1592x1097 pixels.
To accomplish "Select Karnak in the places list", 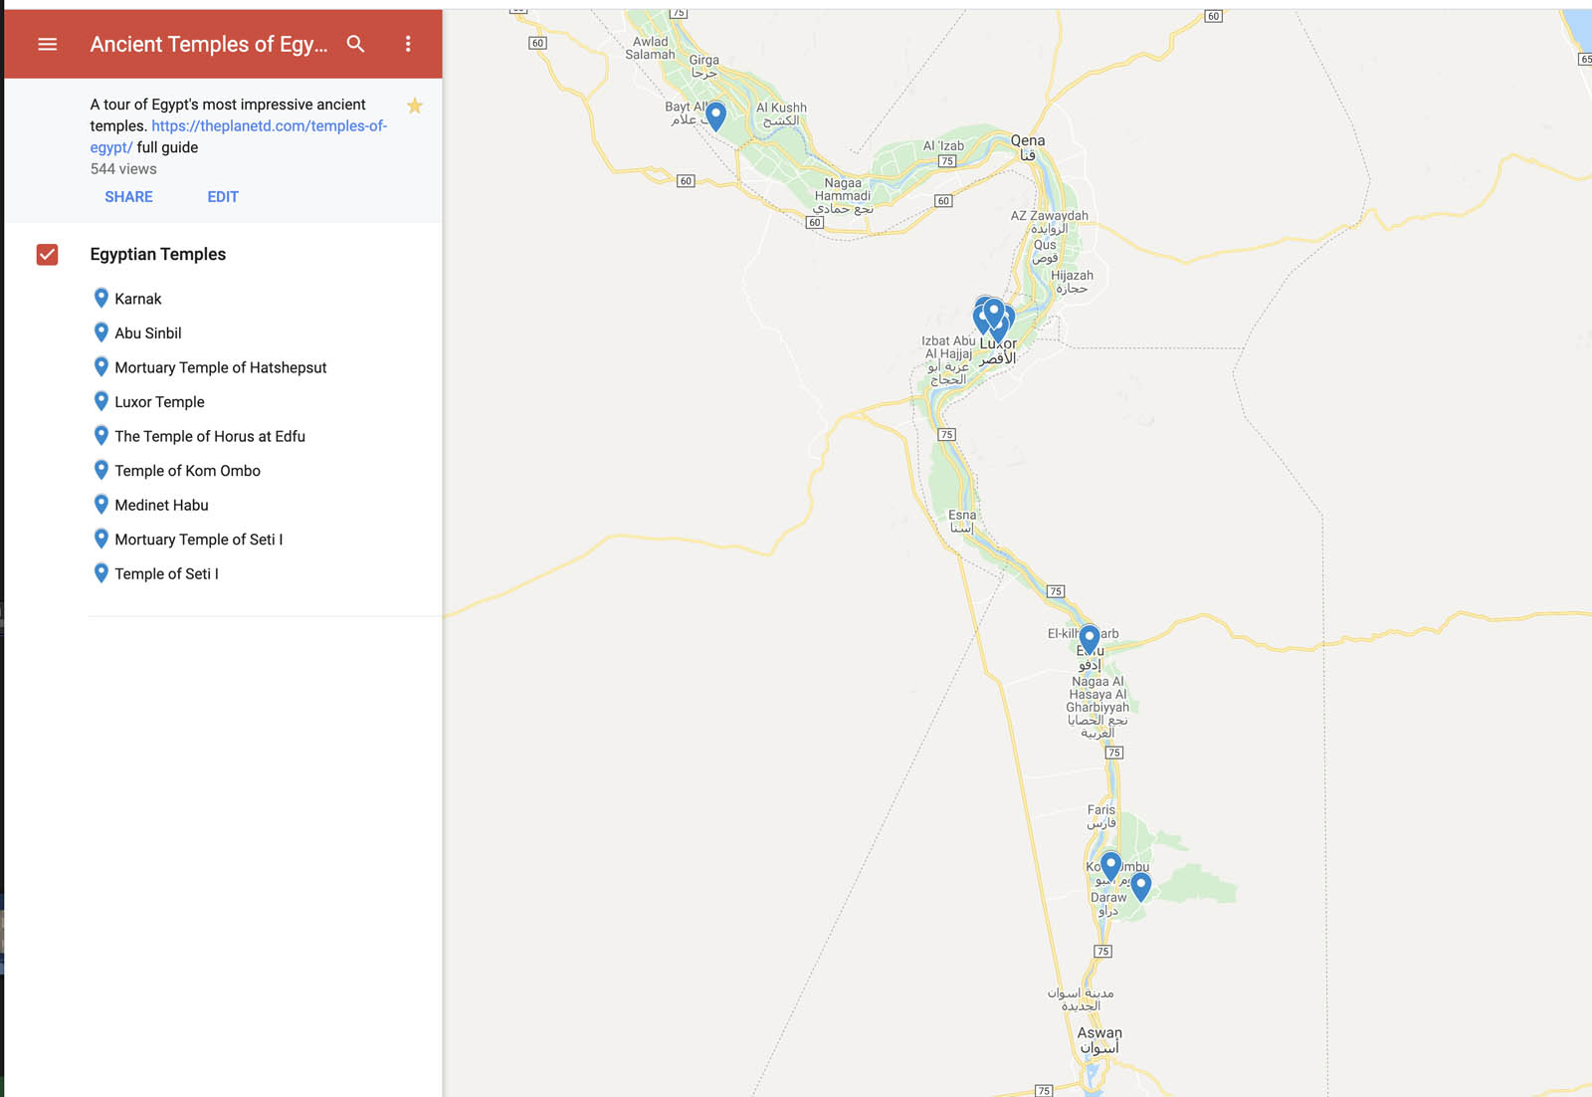I will tap(137, 299).
